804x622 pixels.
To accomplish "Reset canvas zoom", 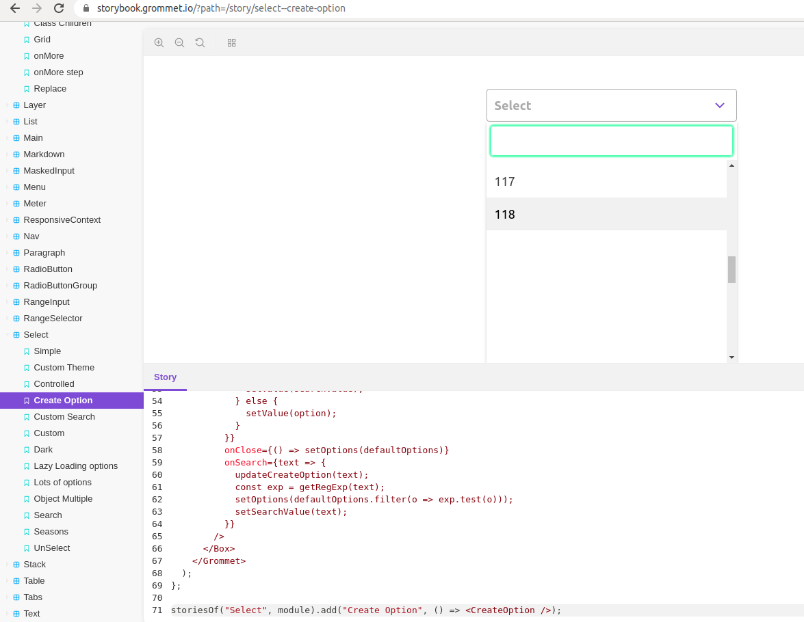I will coord(200,43).
